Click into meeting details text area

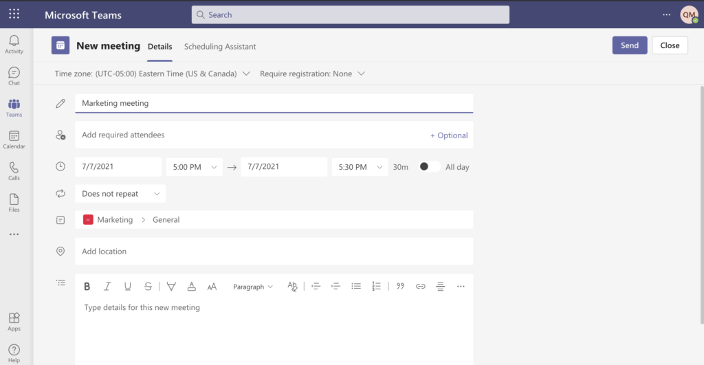point(274,332)
